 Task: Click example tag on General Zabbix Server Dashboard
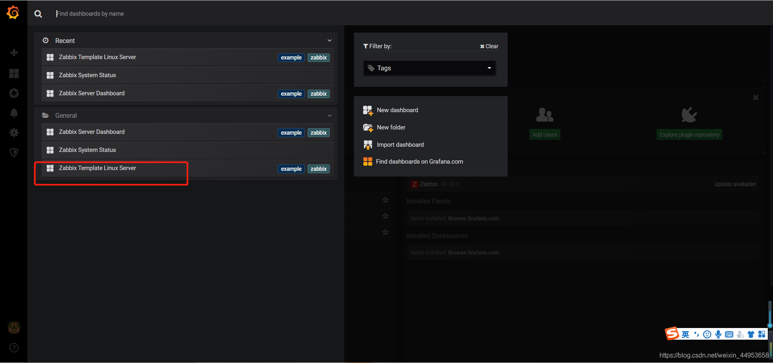click(x=291, y=133)
